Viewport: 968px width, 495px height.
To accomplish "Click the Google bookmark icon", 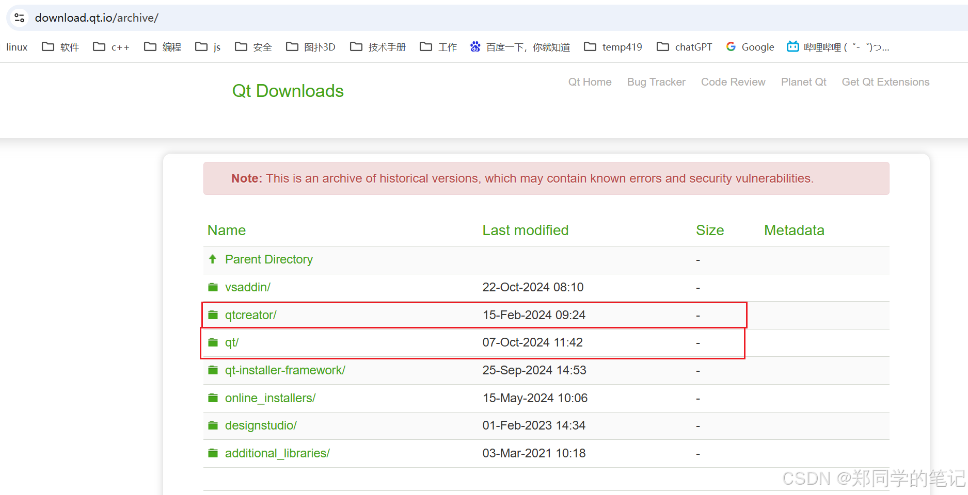I will coord(731,46).
